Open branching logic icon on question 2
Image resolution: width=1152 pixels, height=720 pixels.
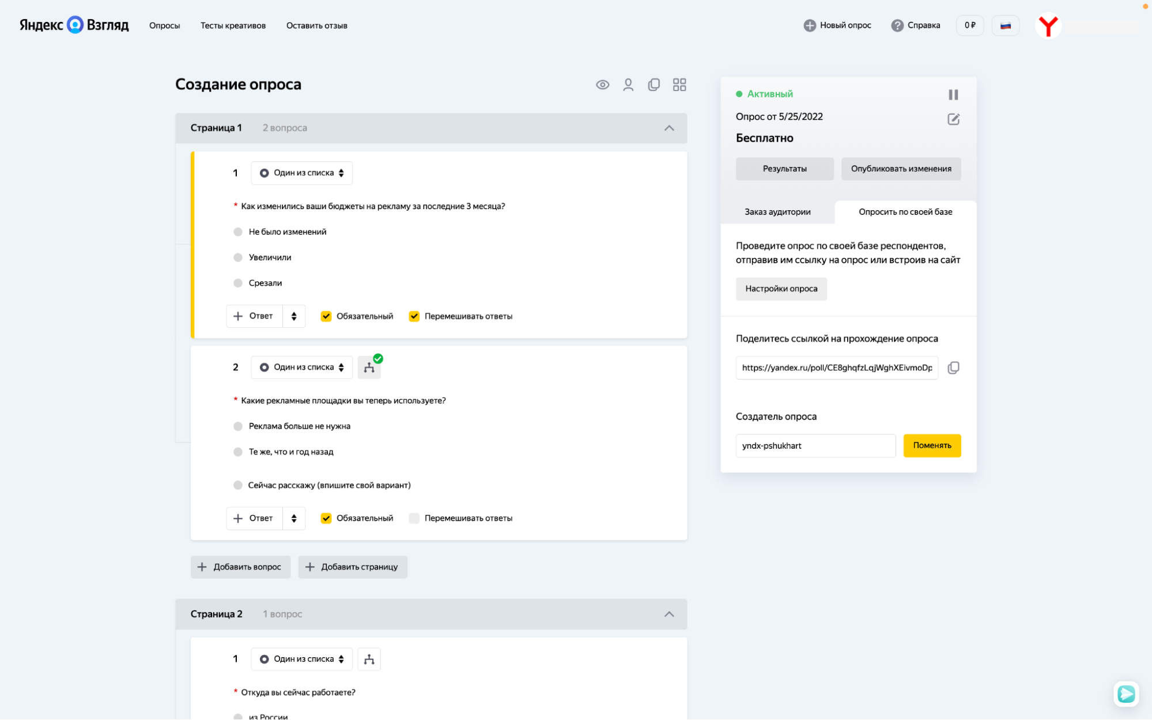pyautogui.click(x=369, y=367)
